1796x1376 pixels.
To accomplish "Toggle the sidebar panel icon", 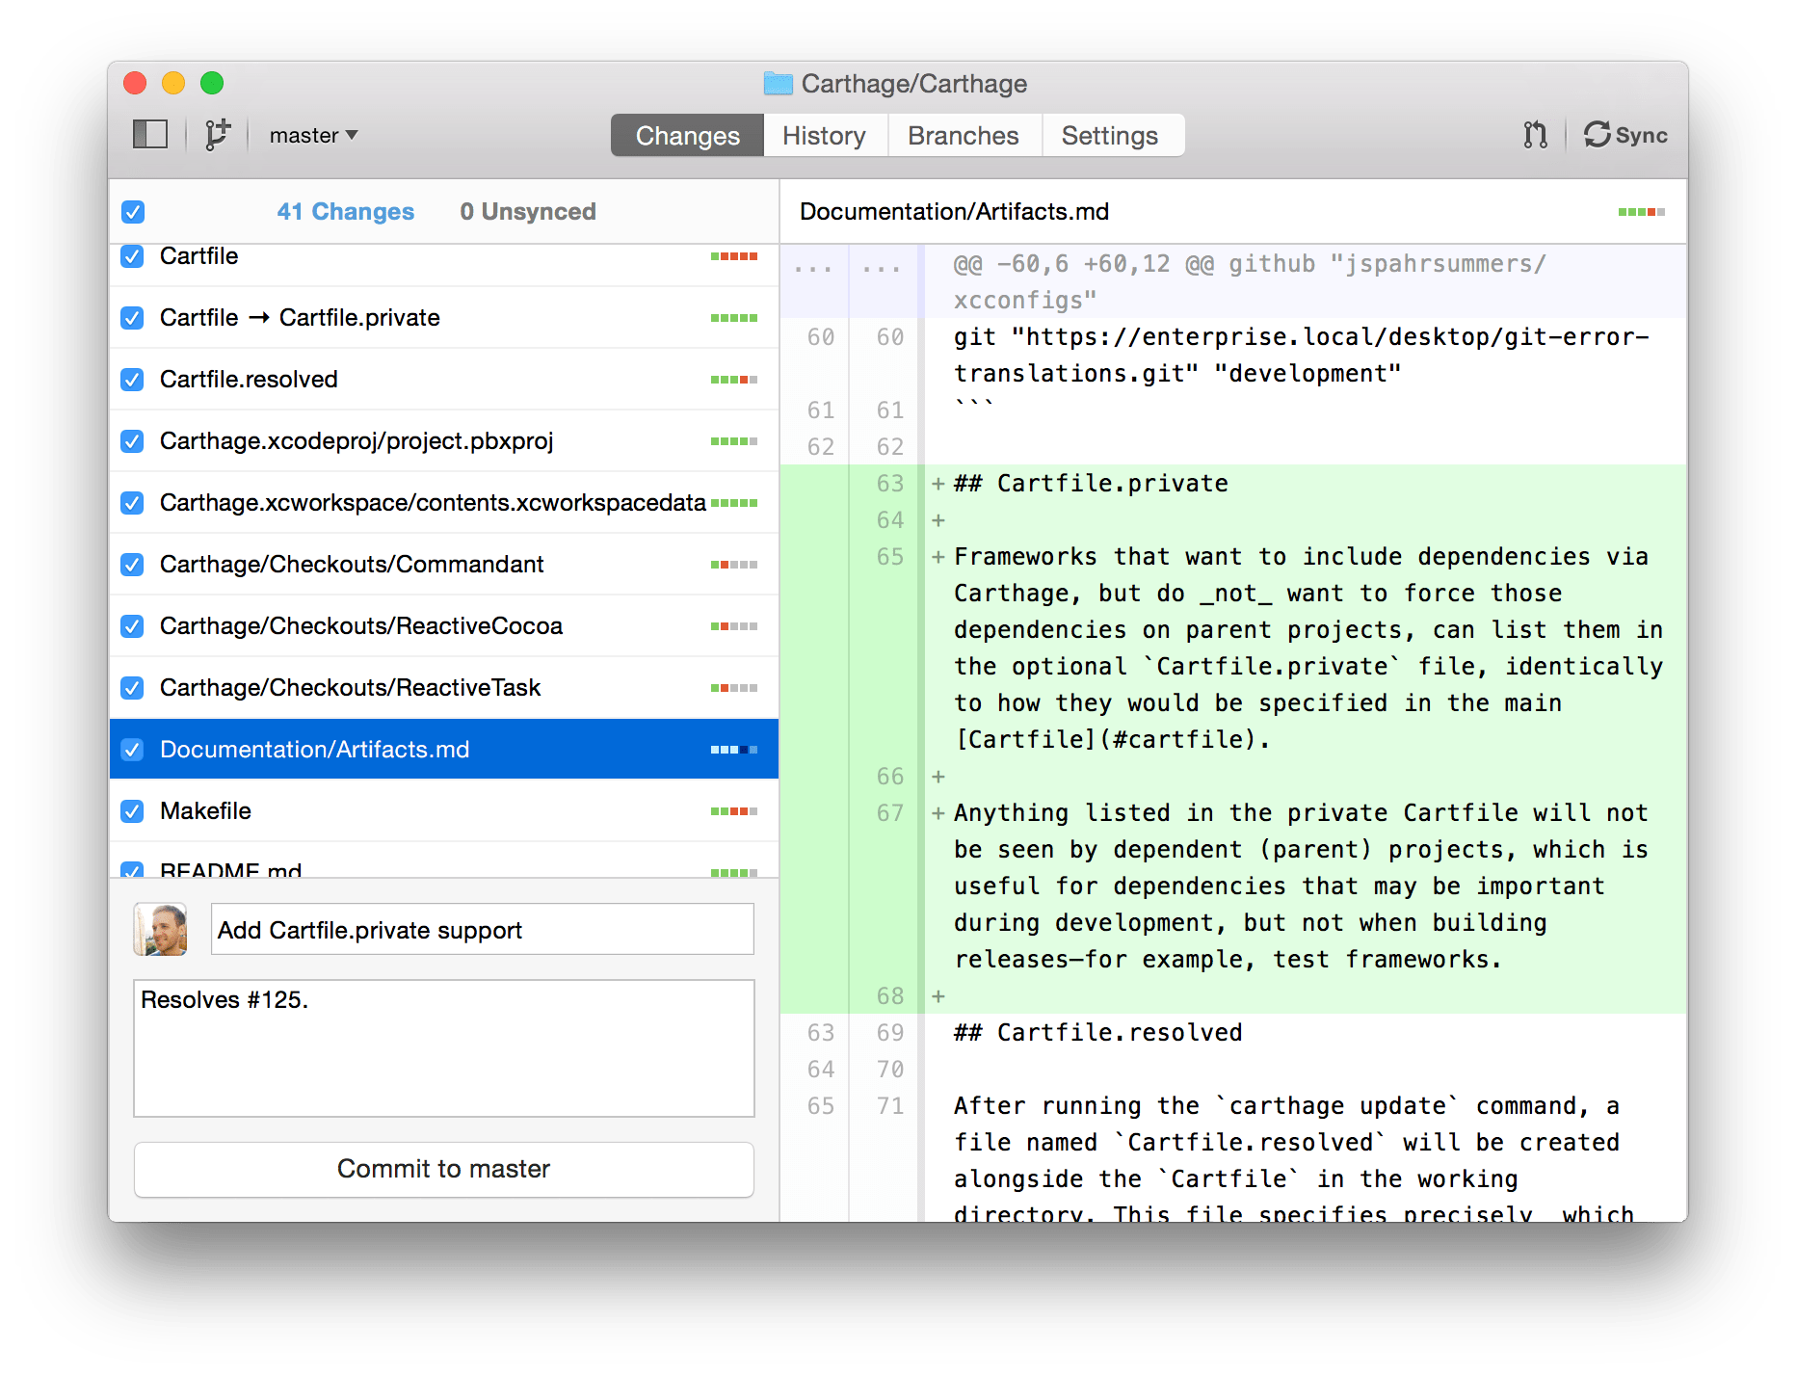I will tap(150, 135).
